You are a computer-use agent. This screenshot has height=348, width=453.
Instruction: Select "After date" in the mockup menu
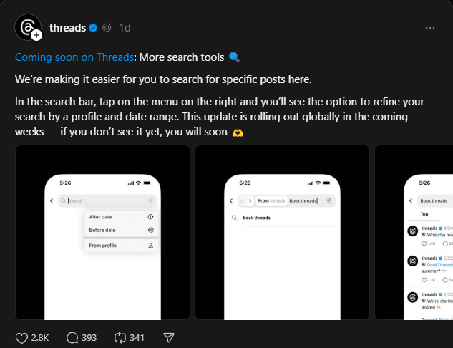[101, 216]
